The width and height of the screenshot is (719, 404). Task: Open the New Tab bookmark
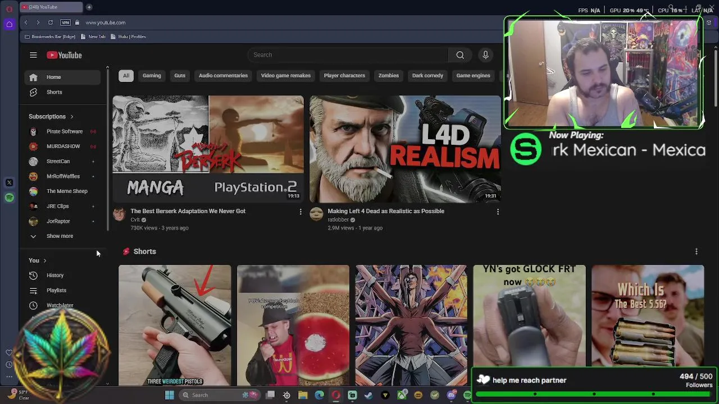[x=93, y=36]
